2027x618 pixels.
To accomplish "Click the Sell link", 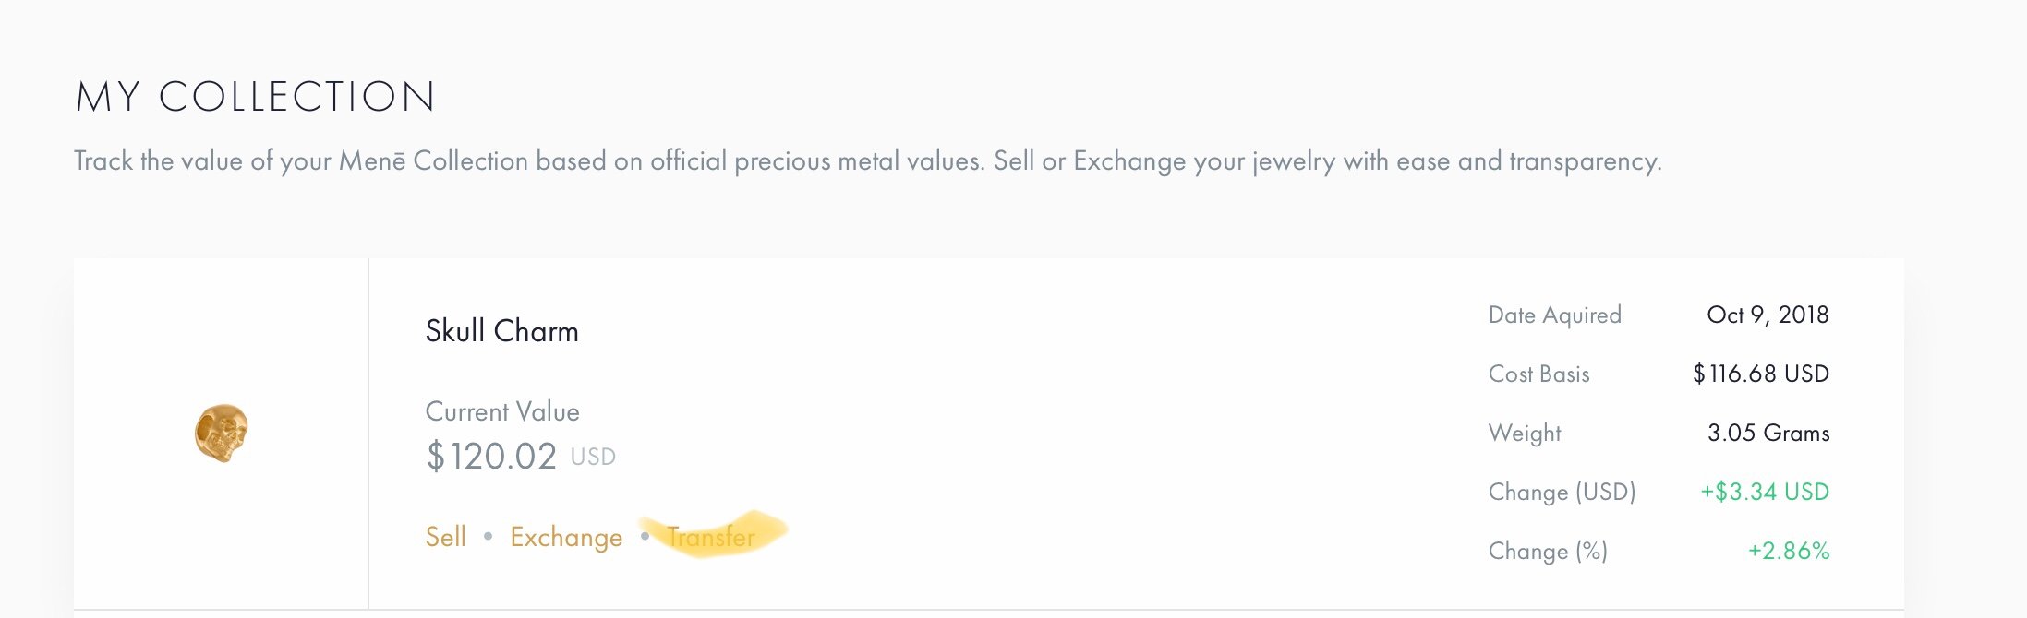I will (445, 537).
